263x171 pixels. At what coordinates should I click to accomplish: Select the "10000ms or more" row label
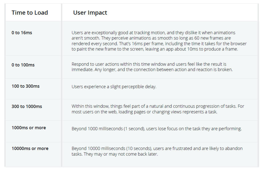click(30, 148)
